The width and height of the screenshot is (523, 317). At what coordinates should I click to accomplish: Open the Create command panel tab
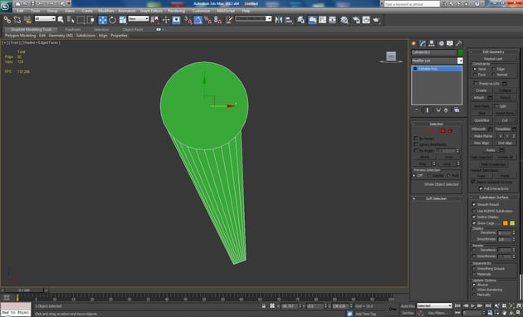(x=413, y=43)
